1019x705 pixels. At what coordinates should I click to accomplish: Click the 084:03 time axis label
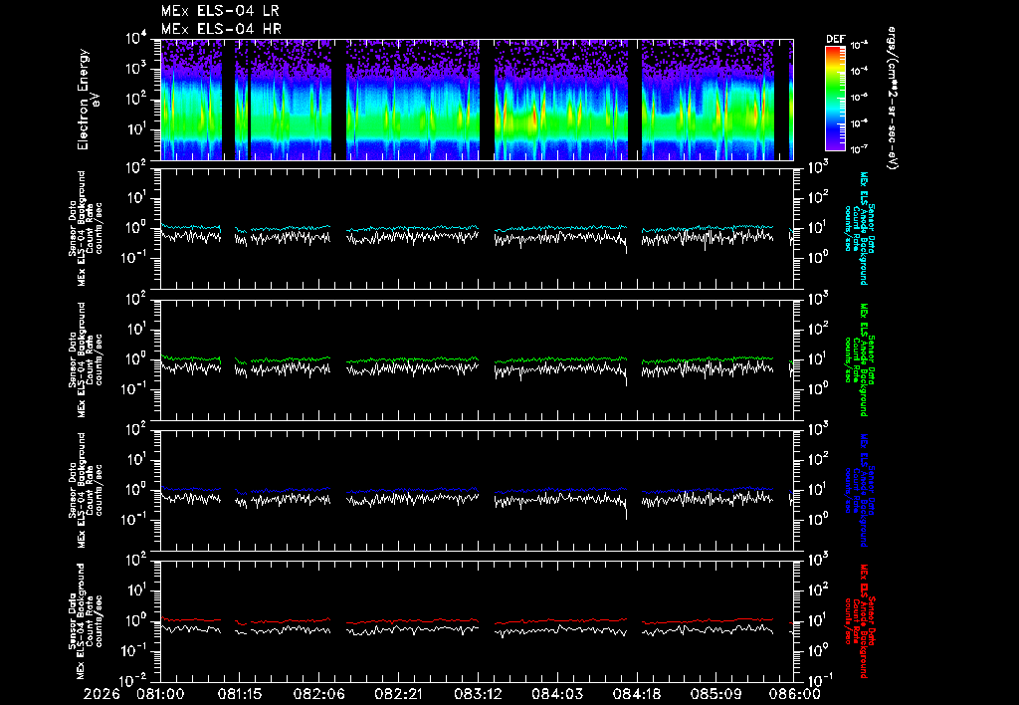point(557,694)
